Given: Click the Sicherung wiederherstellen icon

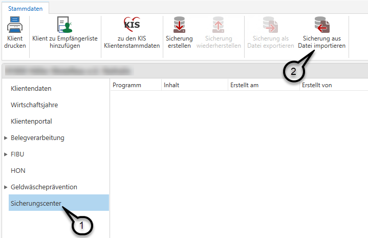Looking at the screenshot, I should pyautogui.click(x=218, y=25).
